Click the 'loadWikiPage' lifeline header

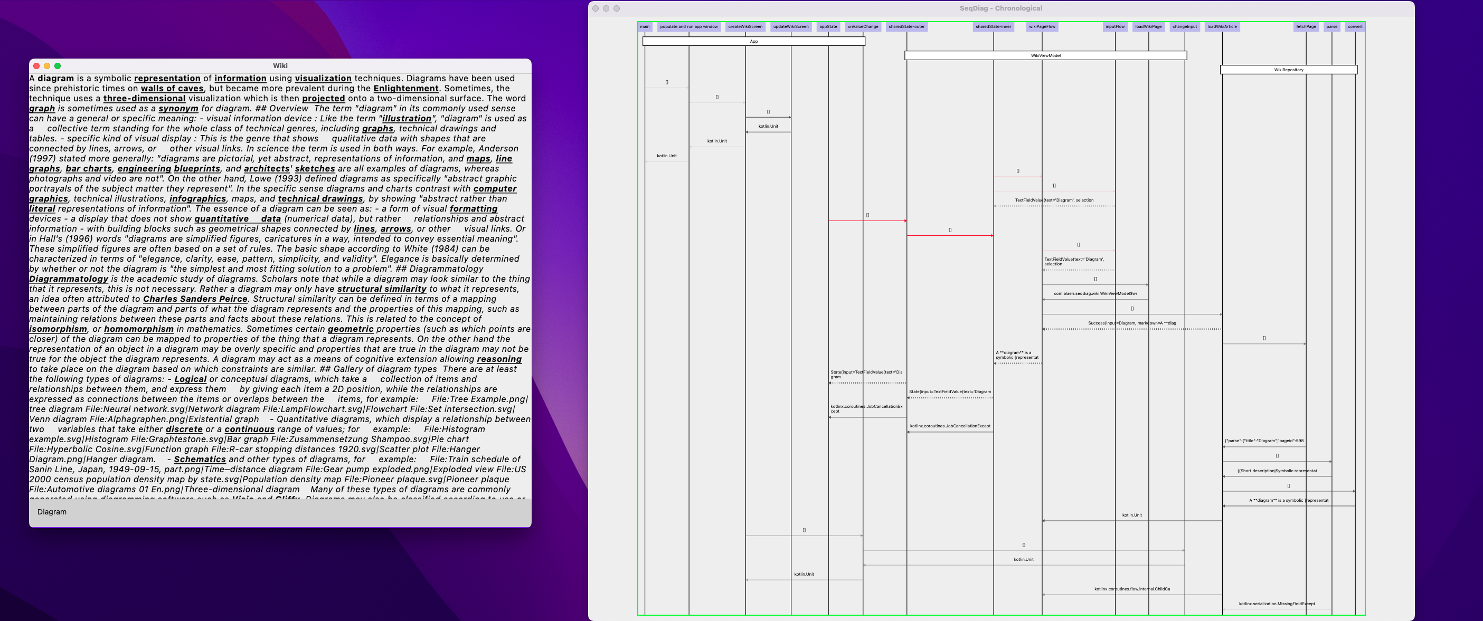[x=1148, y=26]
